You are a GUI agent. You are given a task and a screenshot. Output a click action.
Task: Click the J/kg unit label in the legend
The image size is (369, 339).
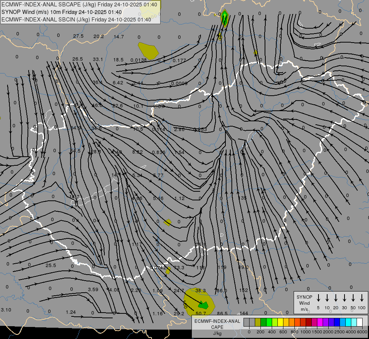tap(217, 333)
